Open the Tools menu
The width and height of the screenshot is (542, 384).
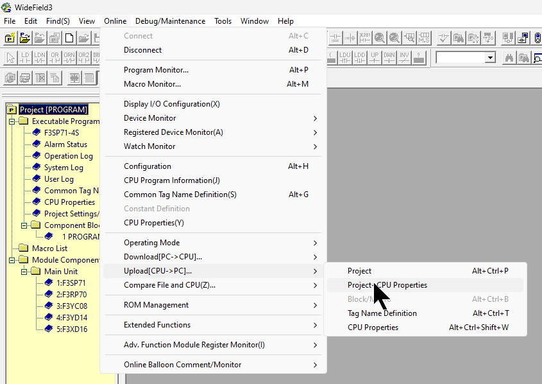point(223,21)
